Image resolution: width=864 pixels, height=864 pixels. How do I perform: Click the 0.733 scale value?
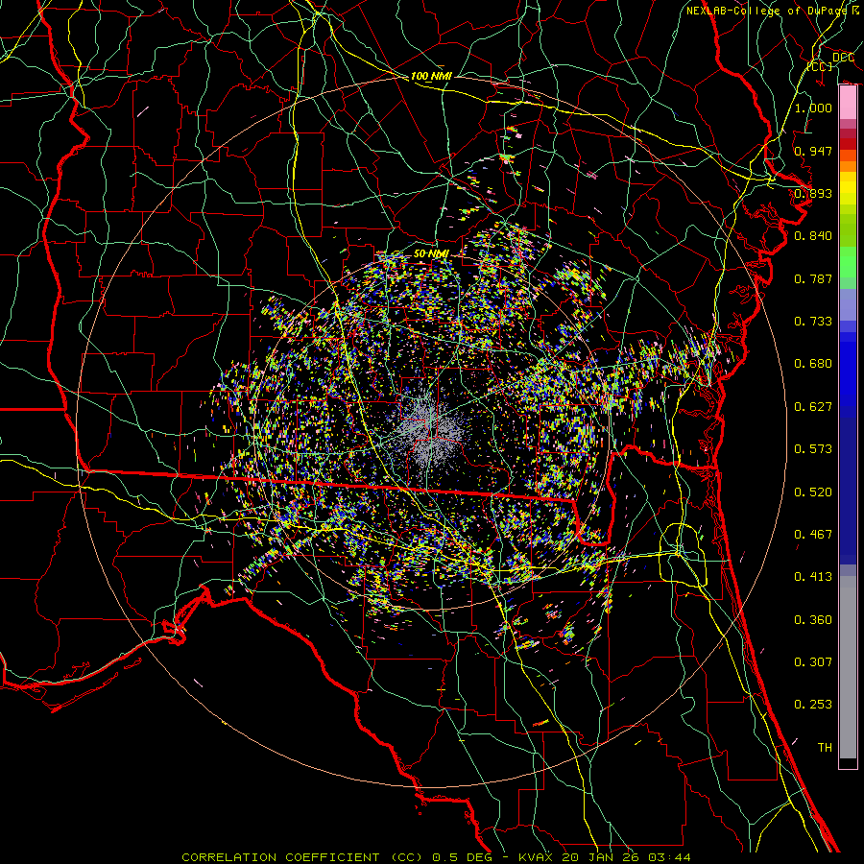(813, 322)
